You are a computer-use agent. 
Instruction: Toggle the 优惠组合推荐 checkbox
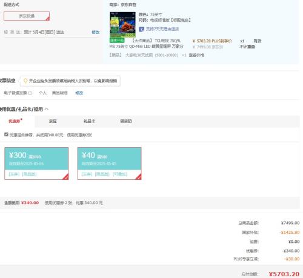[x=6, y=134]
